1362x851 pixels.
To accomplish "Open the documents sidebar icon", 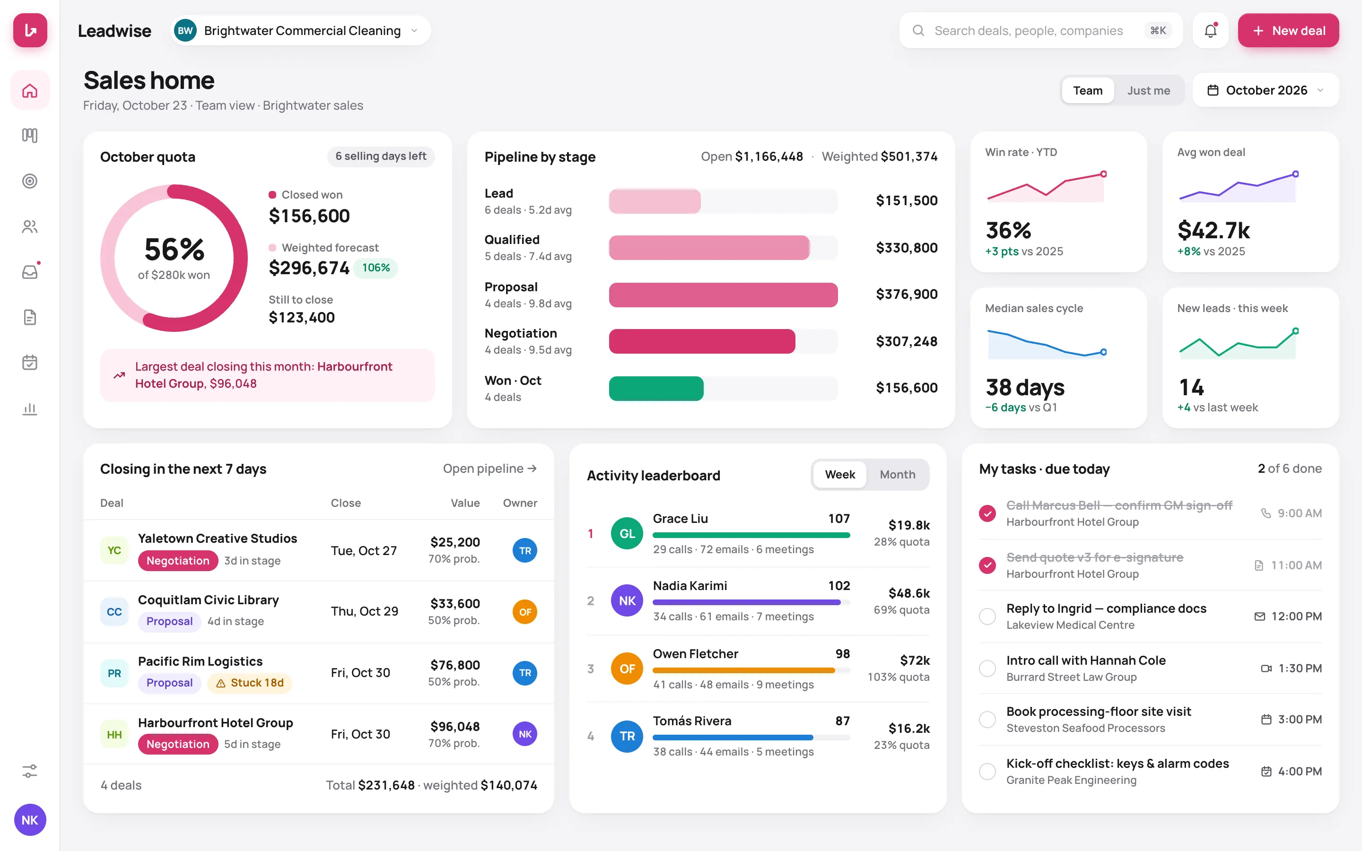I will (x=30, y=317).
